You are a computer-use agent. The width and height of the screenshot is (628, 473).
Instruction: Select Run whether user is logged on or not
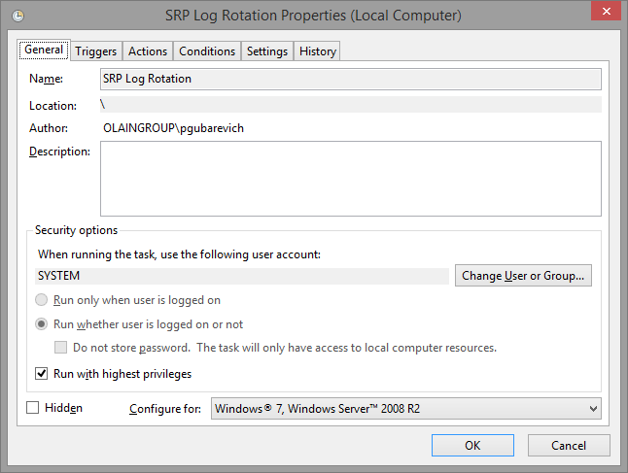[x=42, y=324]
